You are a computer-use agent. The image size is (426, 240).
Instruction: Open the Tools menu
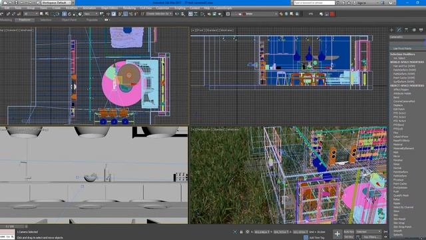click(x=18, y=8)
